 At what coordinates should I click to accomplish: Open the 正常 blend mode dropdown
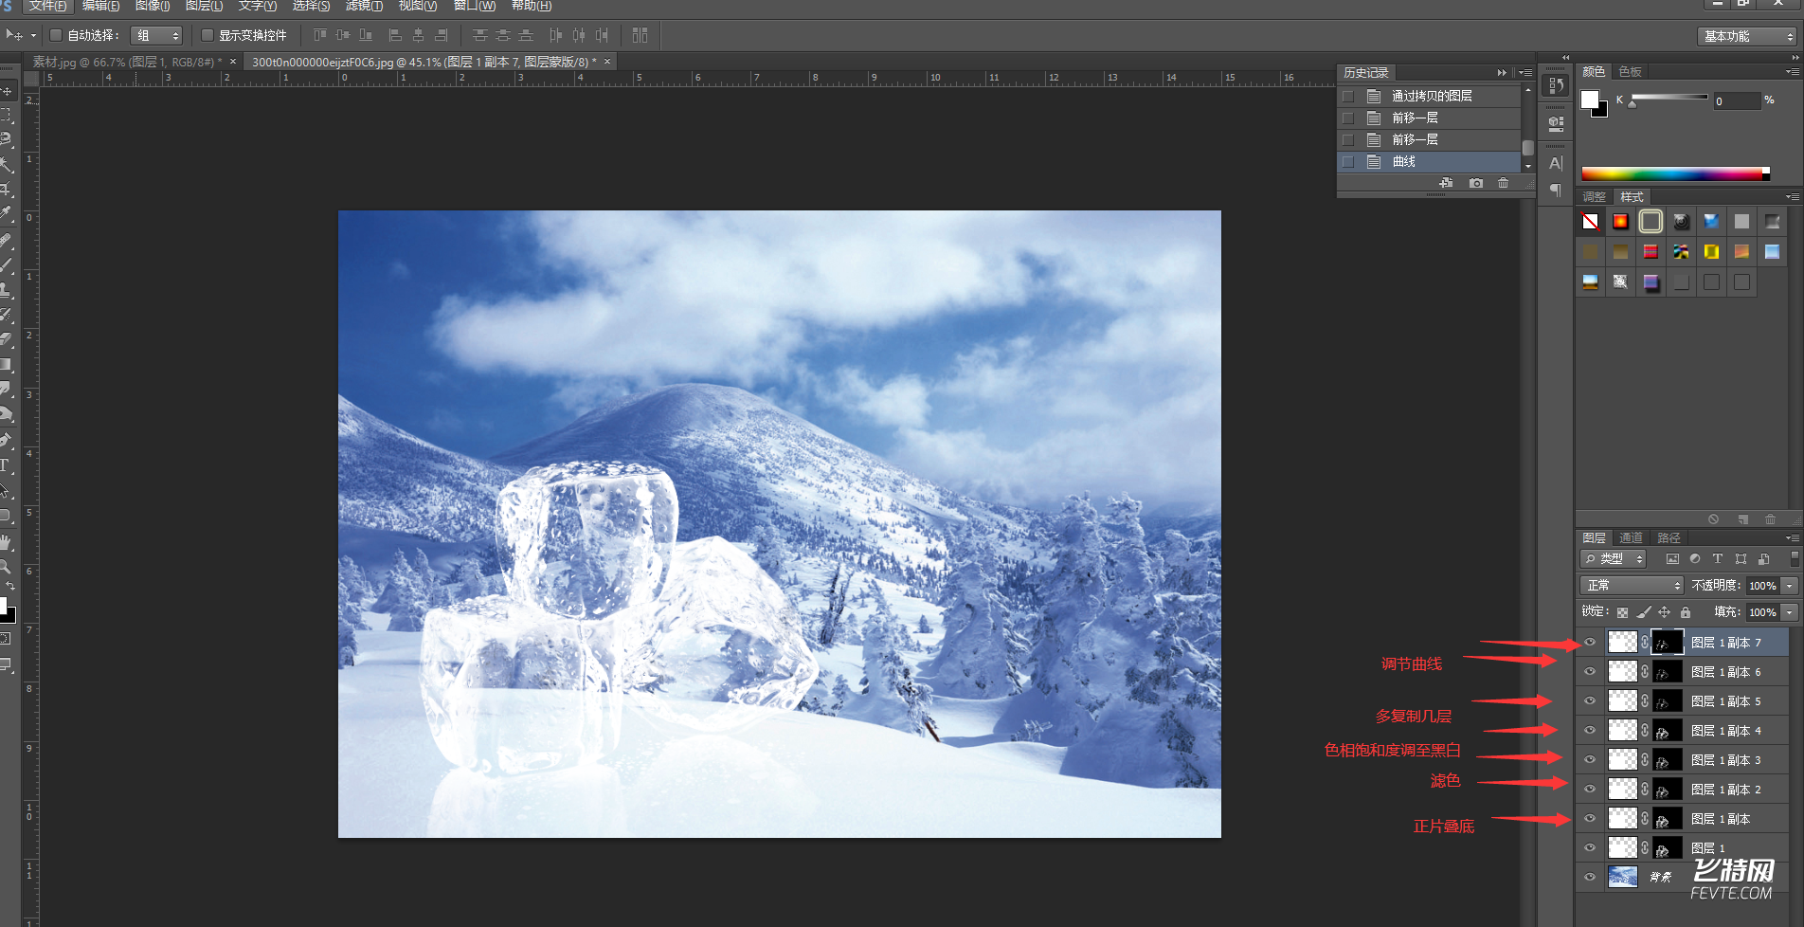tap(1631, 586)
